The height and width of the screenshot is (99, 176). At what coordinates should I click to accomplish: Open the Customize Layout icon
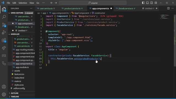(x=156, y=3)
